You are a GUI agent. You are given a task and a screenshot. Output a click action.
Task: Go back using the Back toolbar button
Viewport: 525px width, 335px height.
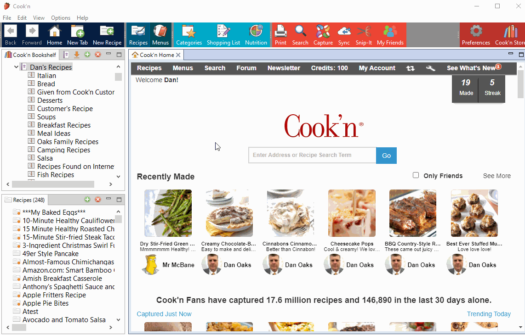coord(11,35)
